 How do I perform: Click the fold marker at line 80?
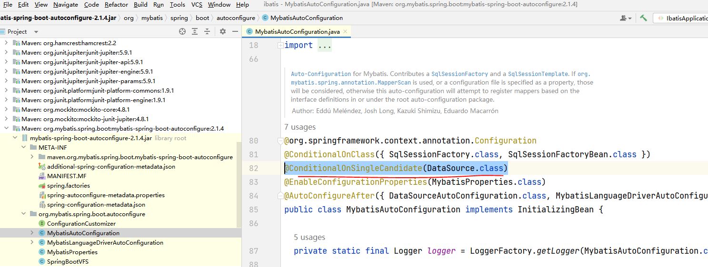(281, 141)
